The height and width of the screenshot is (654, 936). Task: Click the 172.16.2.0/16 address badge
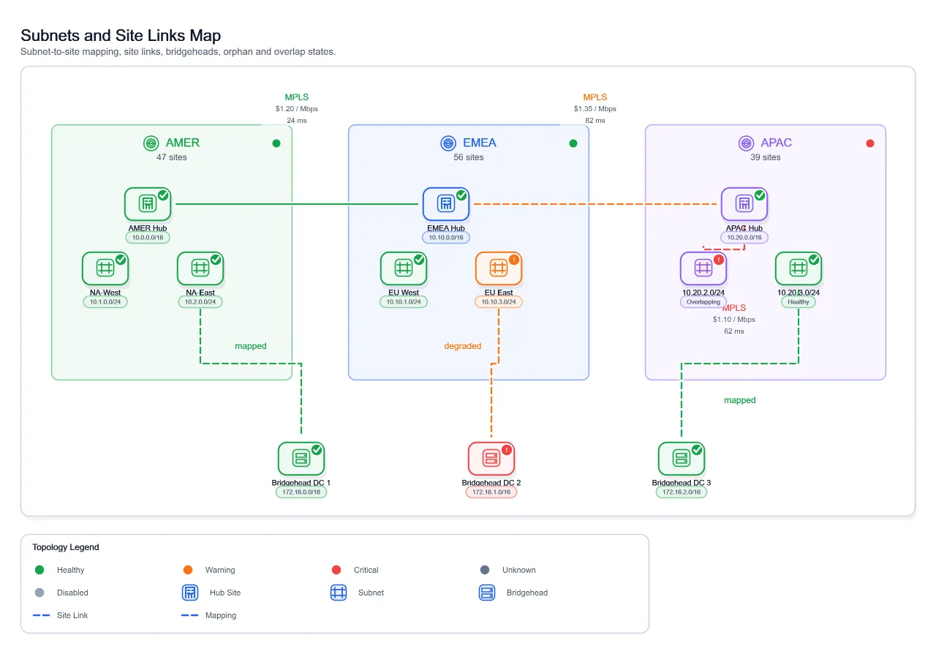click(x=682, y=492)
